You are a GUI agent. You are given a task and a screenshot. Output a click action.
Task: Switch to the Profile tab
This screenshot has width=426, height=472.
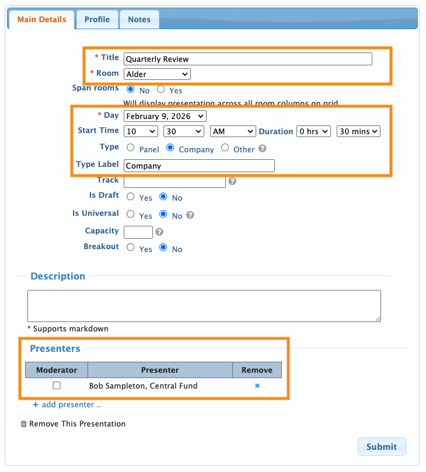[97, 19]
